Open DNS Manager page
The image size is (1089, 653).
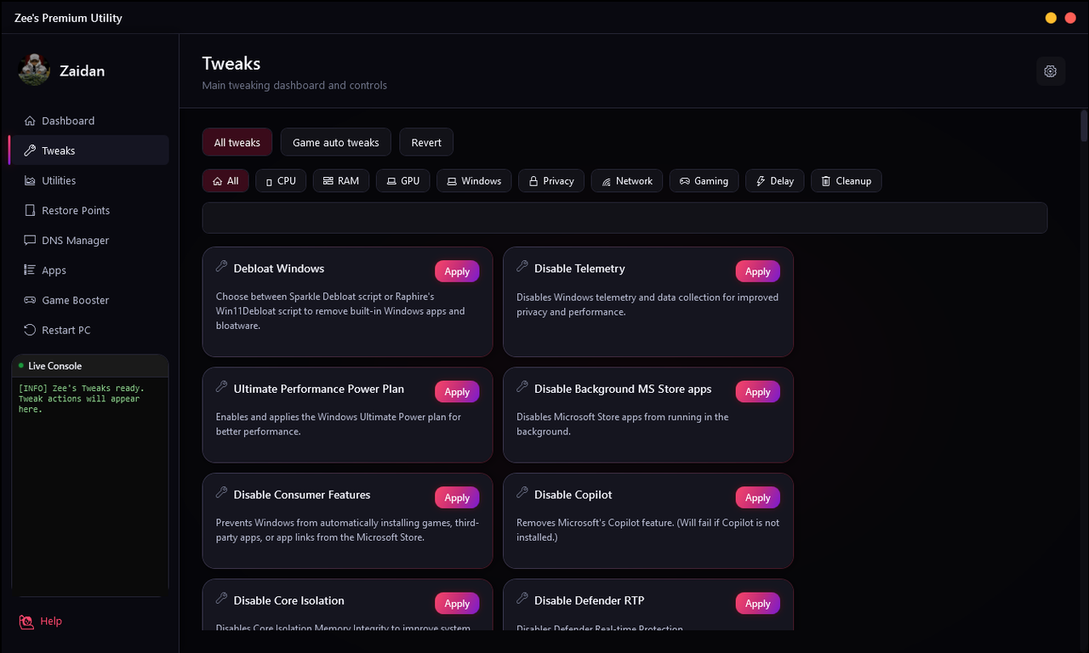click(88, 240)
